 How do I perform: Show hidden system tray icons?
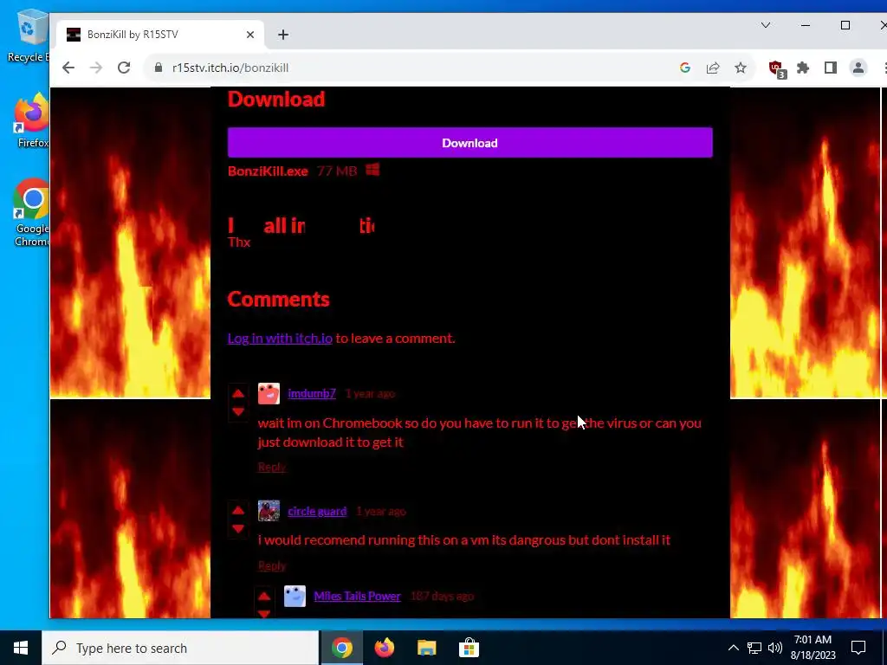point(733,648)
